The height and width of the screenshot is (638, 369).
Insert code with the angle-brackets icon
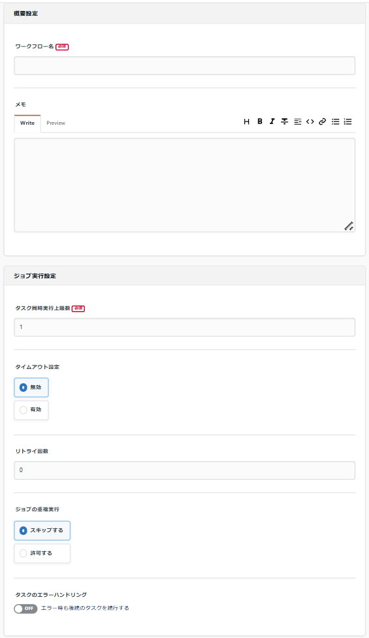(x=310, y=121)
